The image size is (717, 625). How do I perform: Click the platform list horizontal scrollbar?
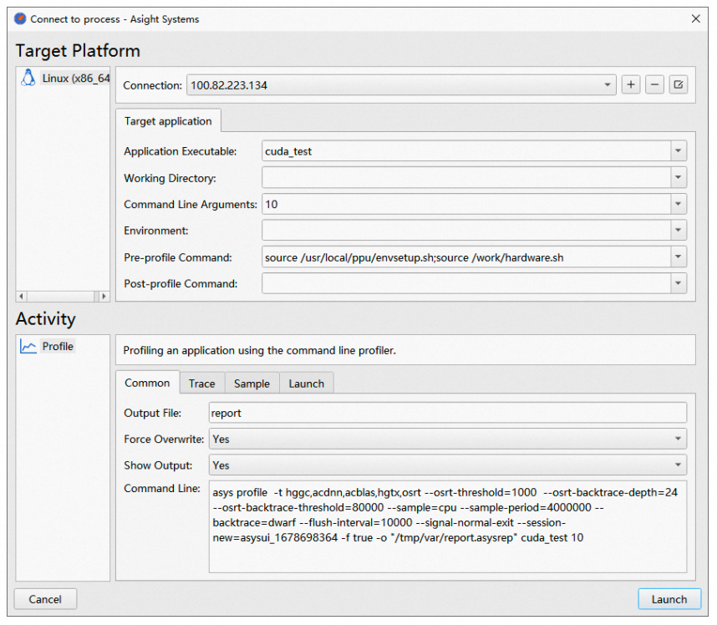pyautogui.click(x=63, y=297)
